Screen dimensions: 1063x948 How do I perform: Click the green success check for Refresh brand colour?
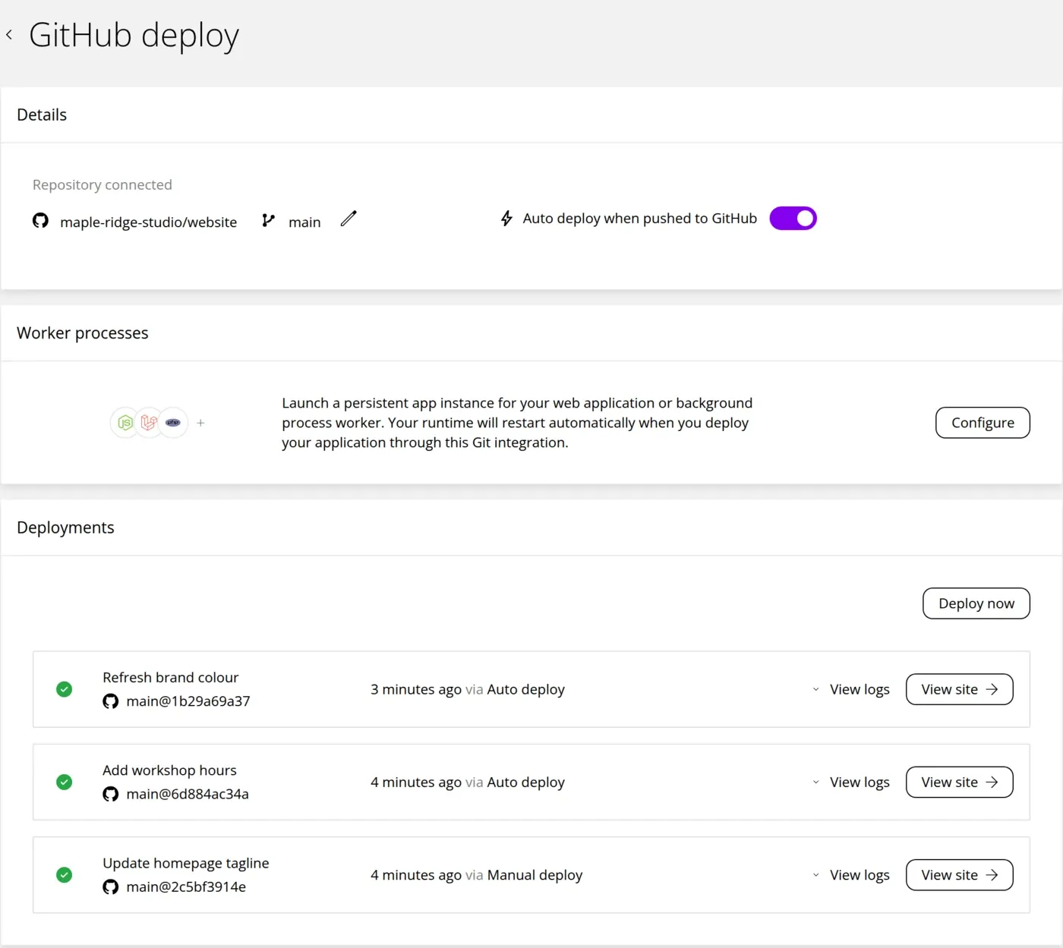[65, 689]
